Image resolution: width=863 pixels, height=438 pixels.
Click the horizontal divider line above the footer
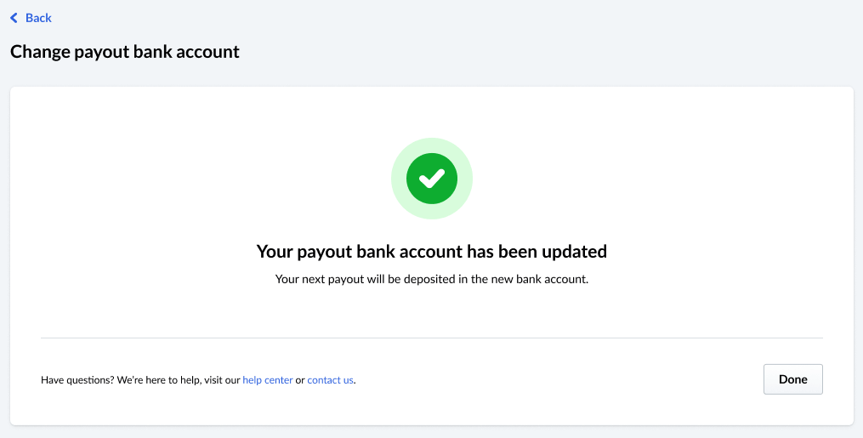click(432, 338)
